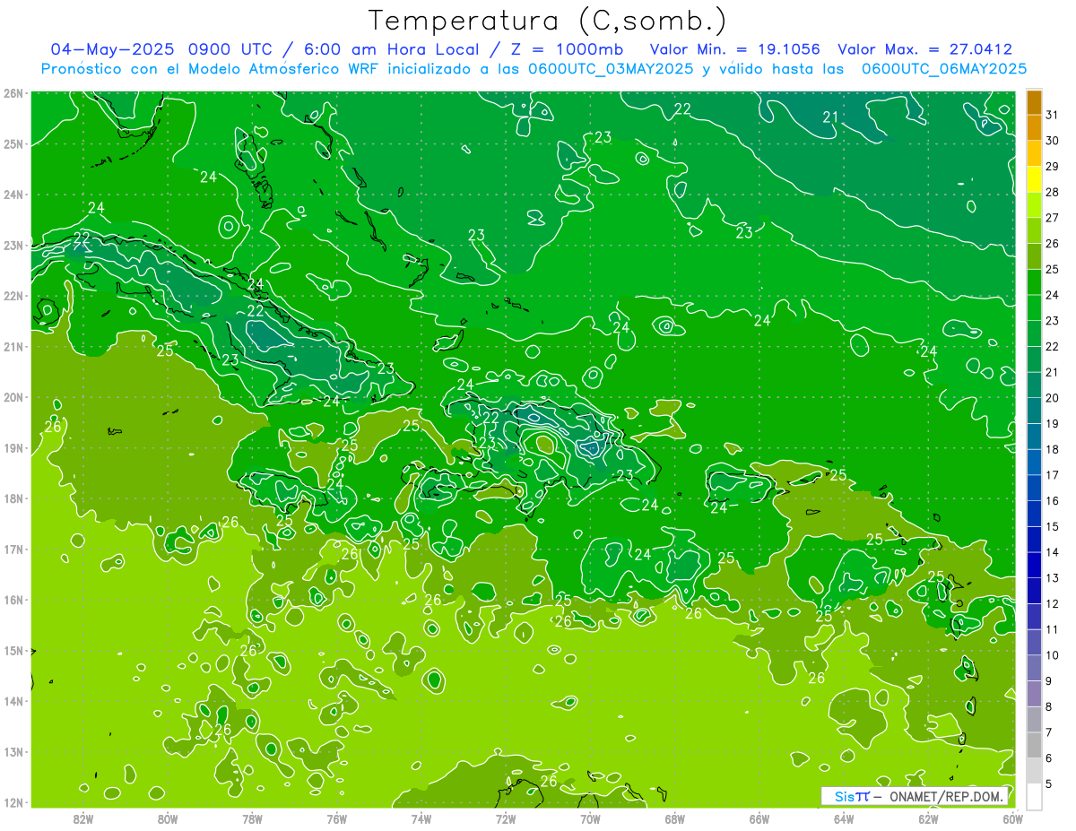Image resolution: width=1076 pixels, height=831 pixels.
Task: Click the "68W" longitude axis label
Action: coord(675,819)
